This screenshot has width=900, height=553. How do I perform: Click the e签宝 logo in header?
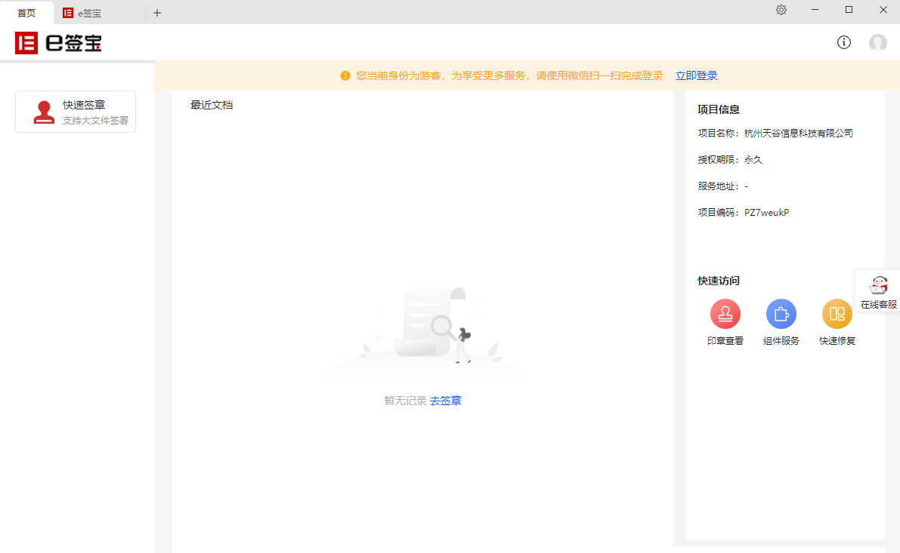pyautogui.click(x=58, y=43)
